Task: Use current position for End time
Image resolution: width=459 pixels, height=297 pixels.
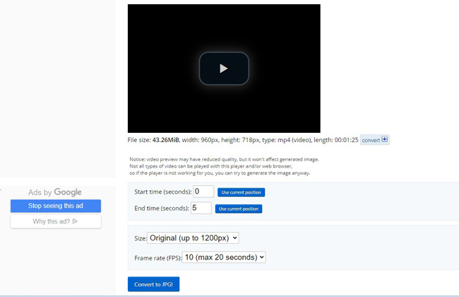Action: [239, 209]
